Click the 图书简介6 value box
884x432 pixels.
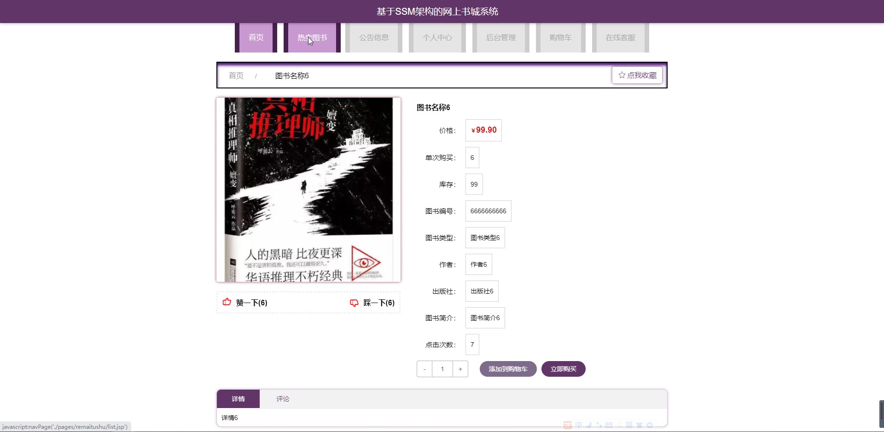point(485,318)
